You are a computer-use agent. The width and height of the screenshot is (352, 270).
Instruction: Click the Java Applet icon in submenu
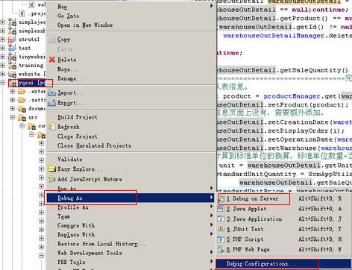221,209
